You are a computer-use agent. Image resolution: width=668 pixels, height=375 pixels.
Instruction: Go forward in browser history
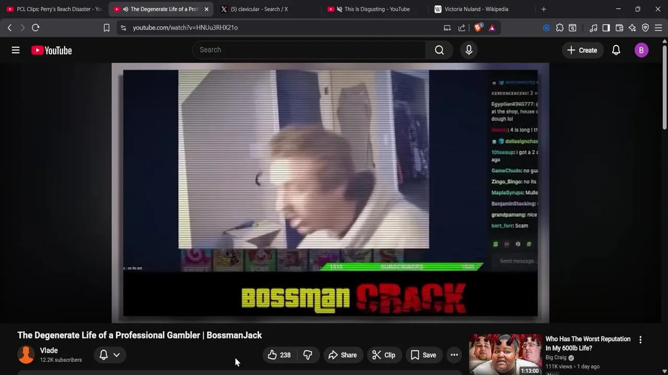(x=22, y=28)
